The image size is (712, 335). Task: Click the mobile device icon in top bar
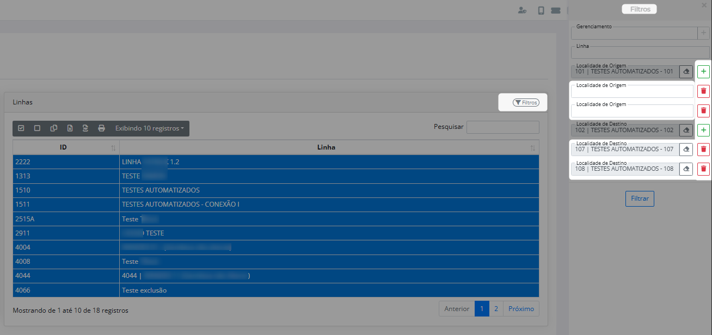(541, 10)
